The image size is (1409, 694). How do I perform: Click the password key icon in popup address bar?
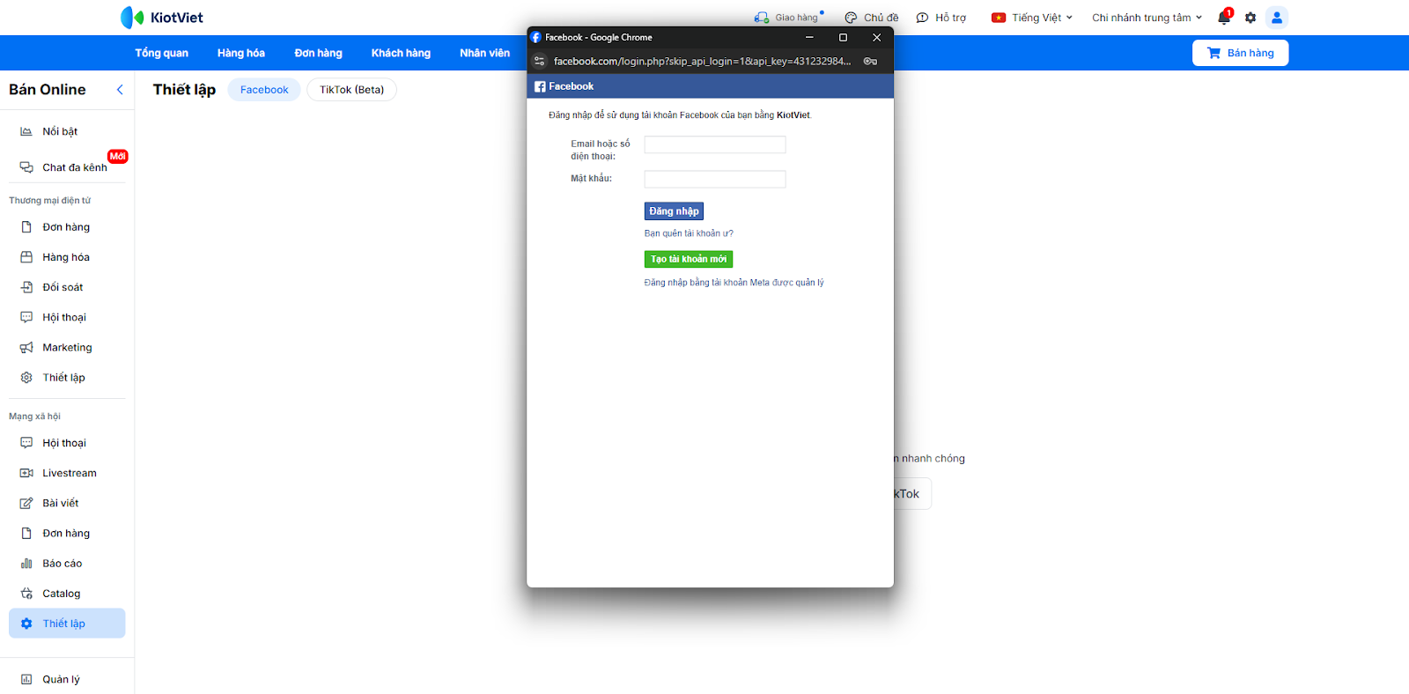[870, 61]
